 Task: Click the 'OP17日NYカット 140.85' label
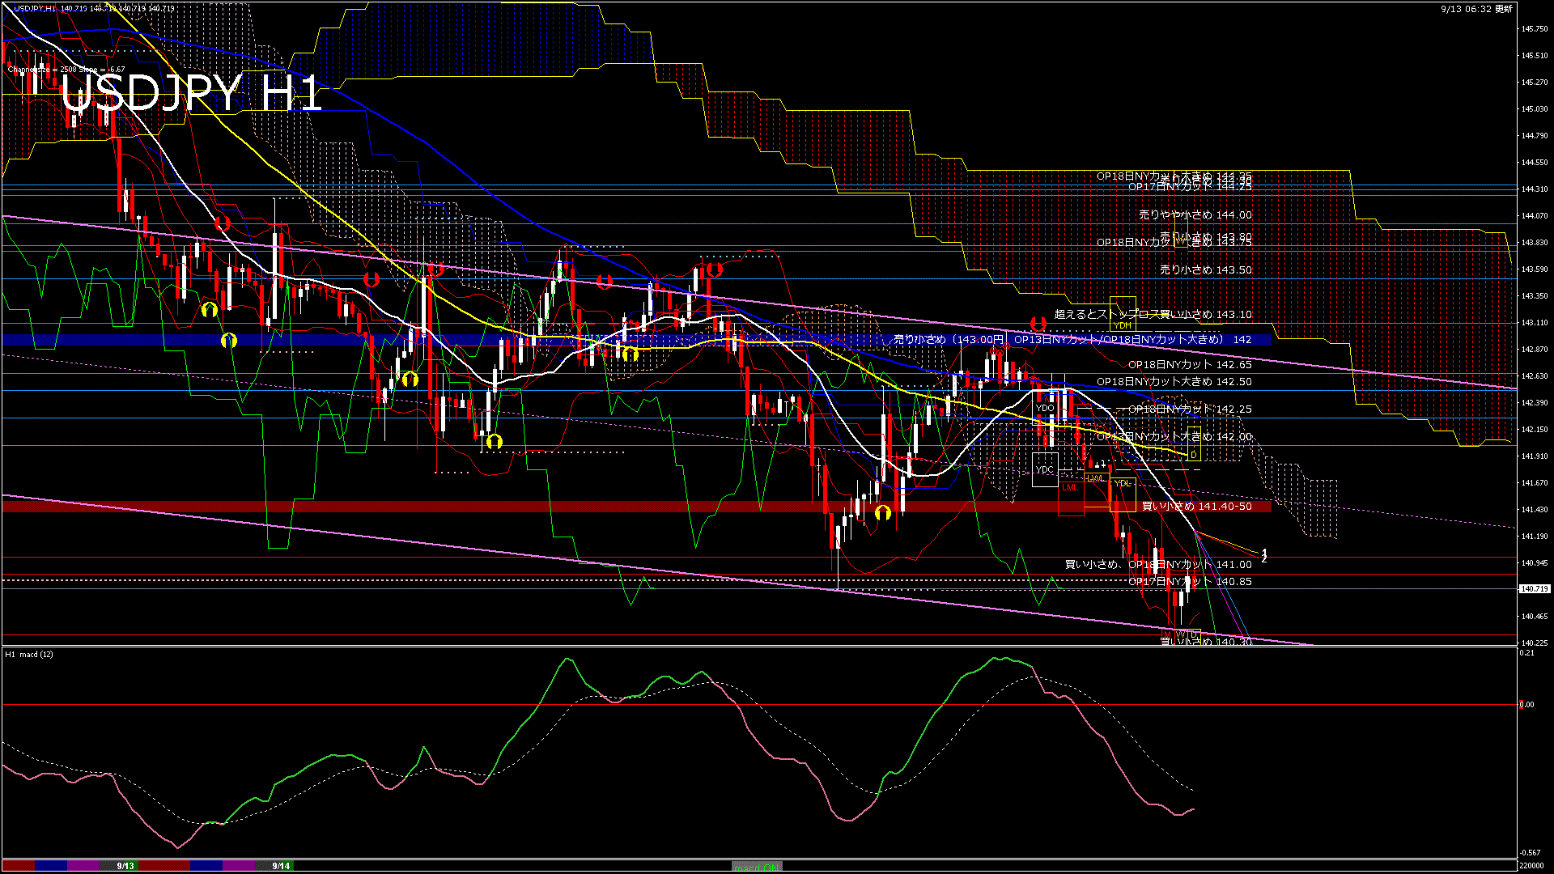pyautogui.click(x=1191, y=582)
